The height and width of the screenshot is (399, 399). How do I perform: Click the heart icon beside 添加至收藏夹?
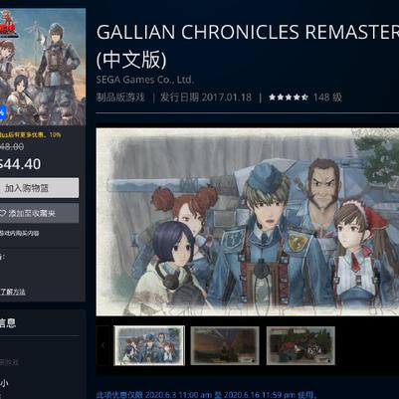pos(3,213)
